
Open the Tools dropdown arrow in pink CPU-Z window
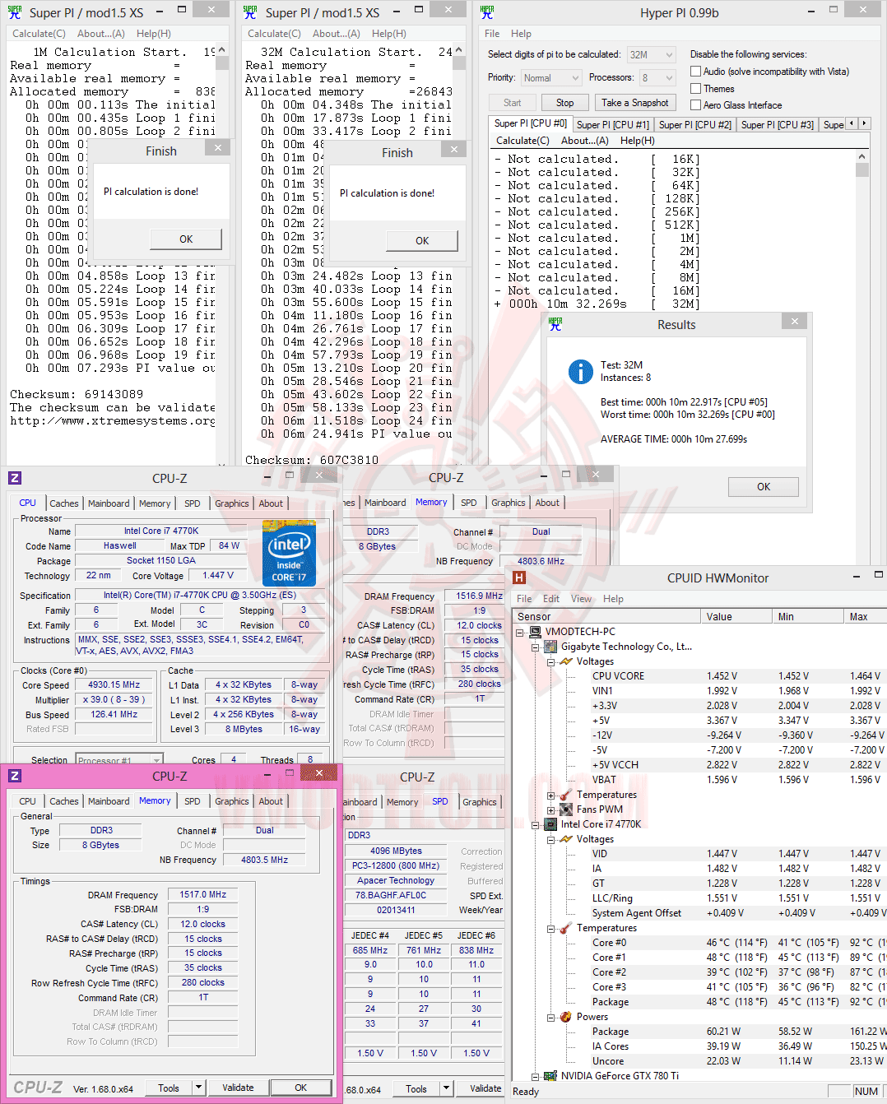[198, 1088]
